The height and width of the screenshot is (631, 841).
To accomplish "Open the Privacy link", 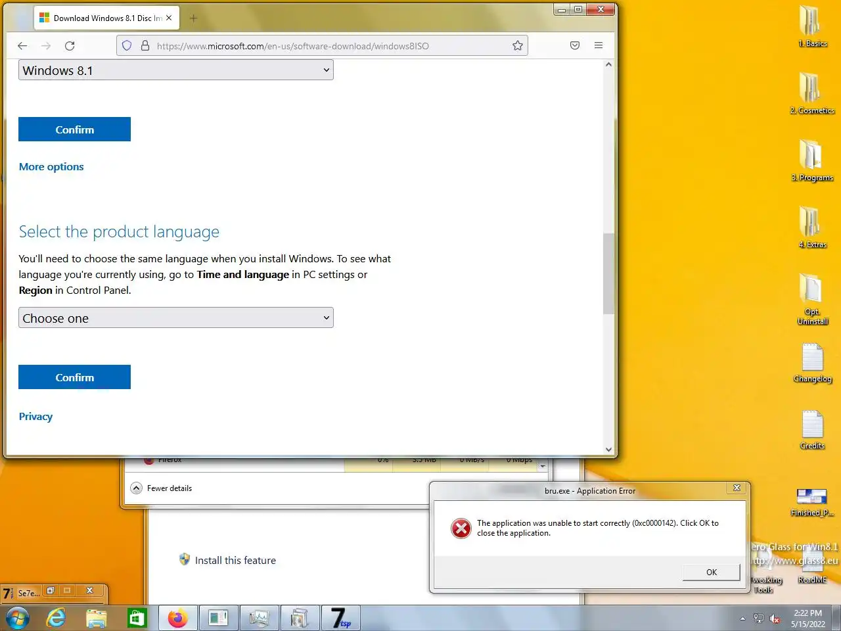I will point(35,417).
